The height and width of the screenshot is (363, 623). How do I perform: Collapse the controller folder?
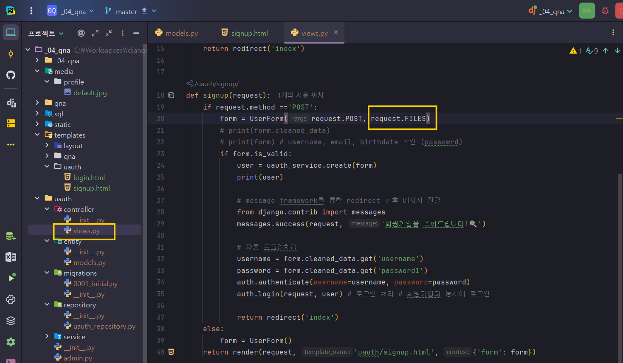pos(47,209)
